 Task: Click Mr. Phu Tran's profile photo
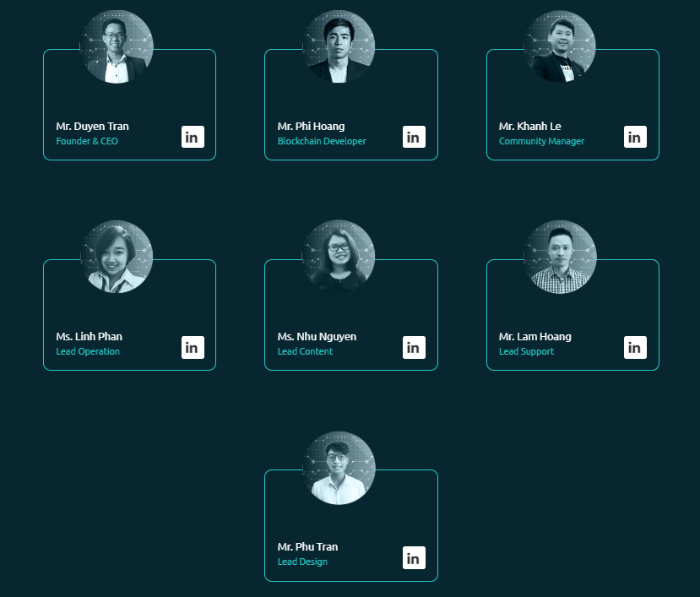339,468
